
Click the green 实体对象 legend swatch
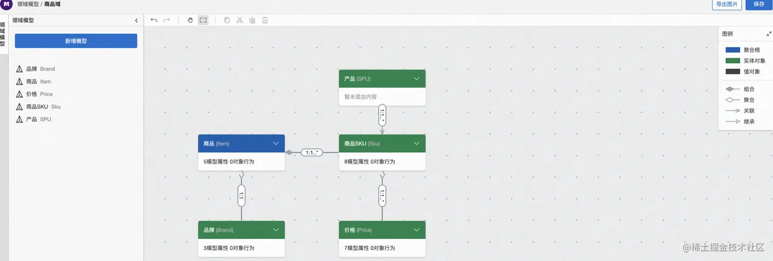click(x=733, y=61)
